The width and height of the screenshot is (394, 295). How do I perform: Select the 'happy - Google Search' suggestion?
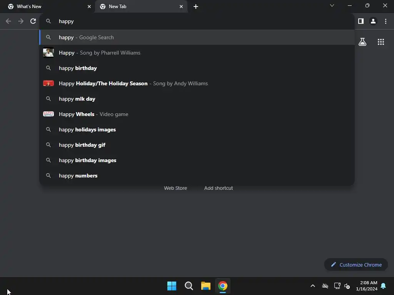tap(197, 37)
